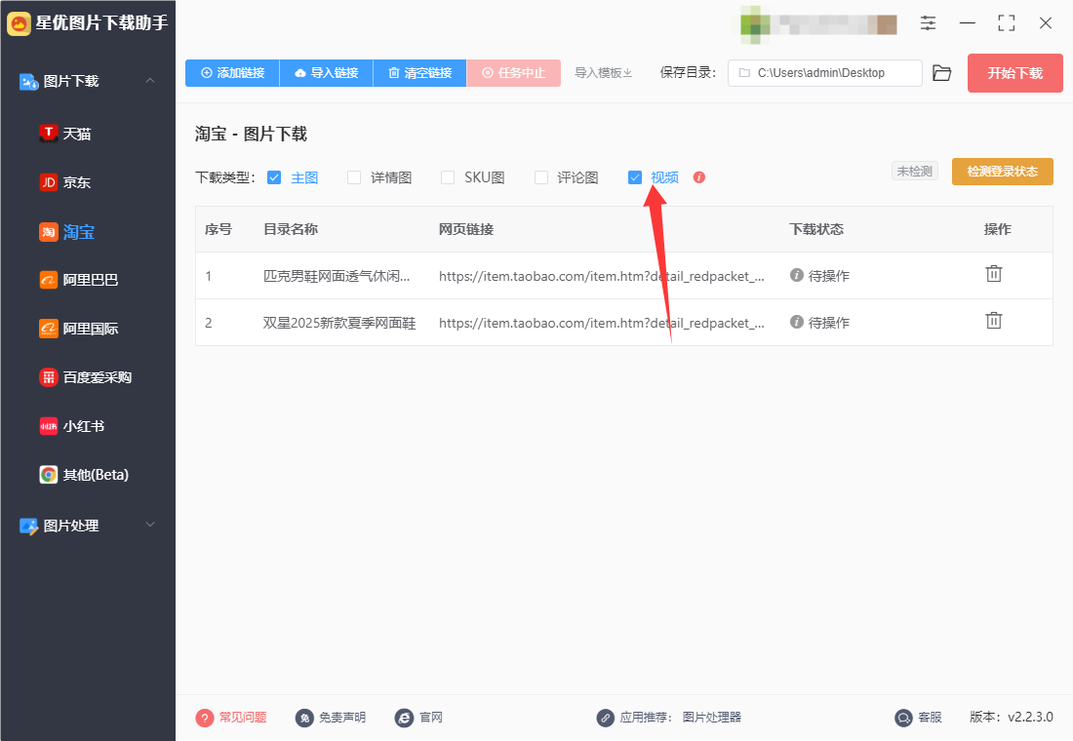
Task: Click the 双星2025新款夏季网面鞋 directory name
Action: click(339, 323)
